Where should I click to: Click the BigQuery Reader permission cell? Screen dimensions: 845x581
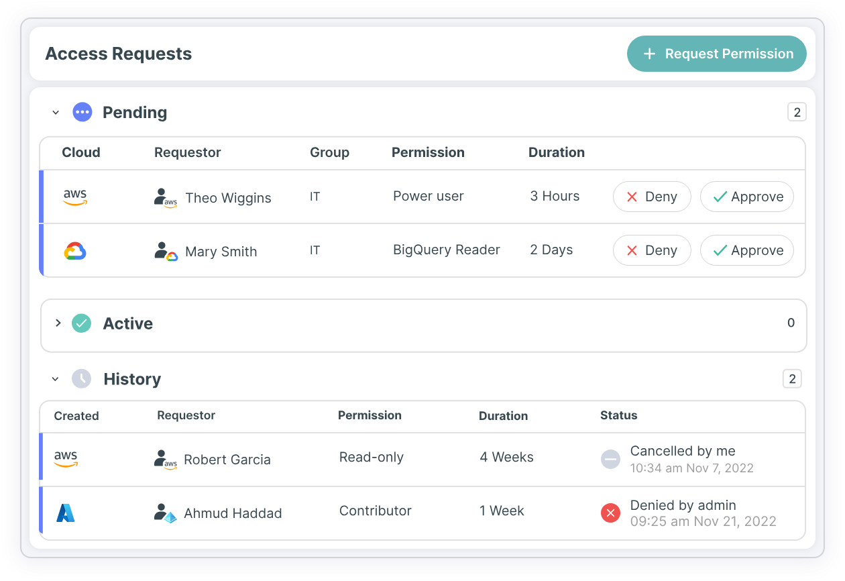coord(447,250)
